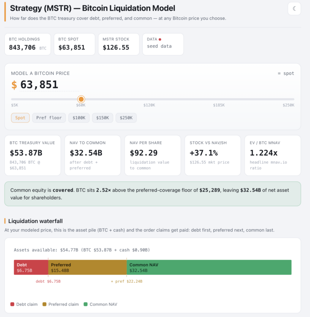Click the NAV to Common $32.54B figure
Image resolution: width=310 pixels, height=317 pixels.
(x=86, y=153)
